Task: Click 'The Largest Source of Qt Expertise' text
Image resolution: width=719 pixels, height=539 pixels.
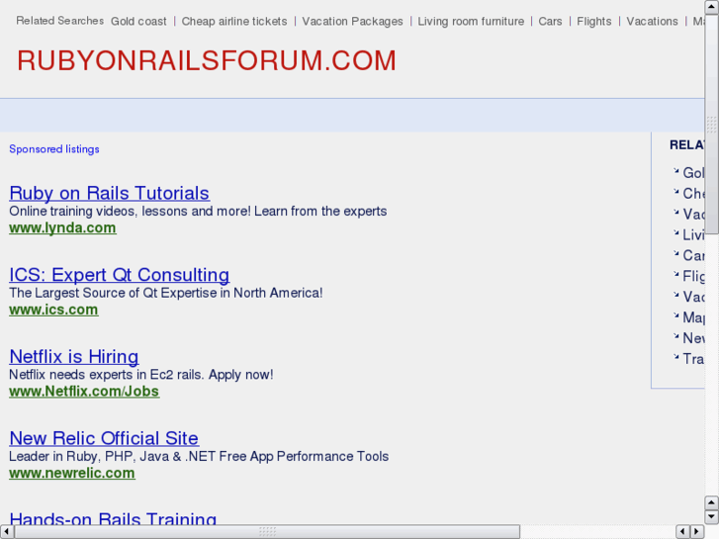Action: [114, 293]
